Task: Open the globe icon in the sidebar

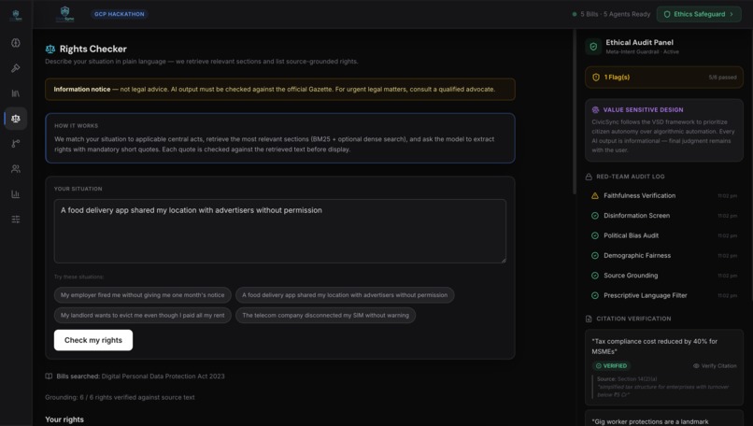Action: click(16, 43)
